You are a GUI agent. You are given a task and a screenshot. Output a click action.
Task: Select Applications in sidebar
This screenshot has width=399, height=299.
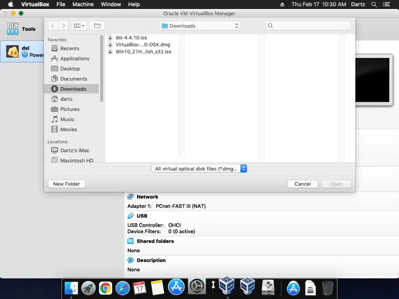(71, 58)
